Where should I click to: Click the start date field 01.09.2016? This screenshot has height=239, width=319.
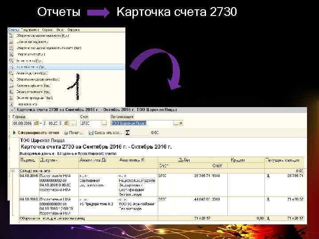click(x=23, y=123)
